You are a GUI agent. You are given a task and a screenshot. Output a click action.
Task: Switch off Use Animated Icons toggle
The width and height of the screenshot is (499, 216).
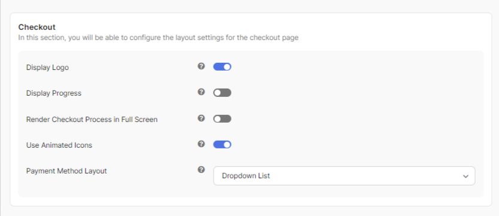coord(222,145)
